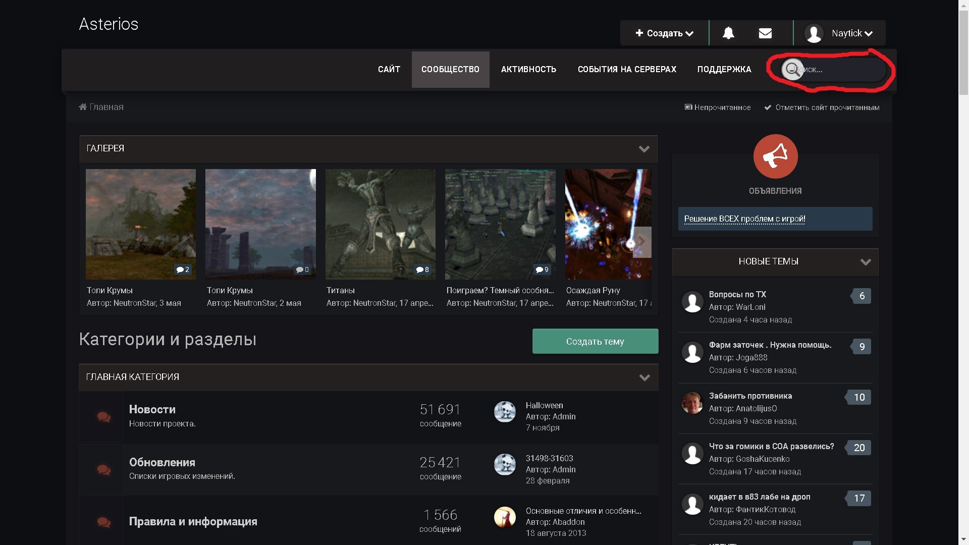
Task: Open the События на серверах menu item
Action: 627,70
